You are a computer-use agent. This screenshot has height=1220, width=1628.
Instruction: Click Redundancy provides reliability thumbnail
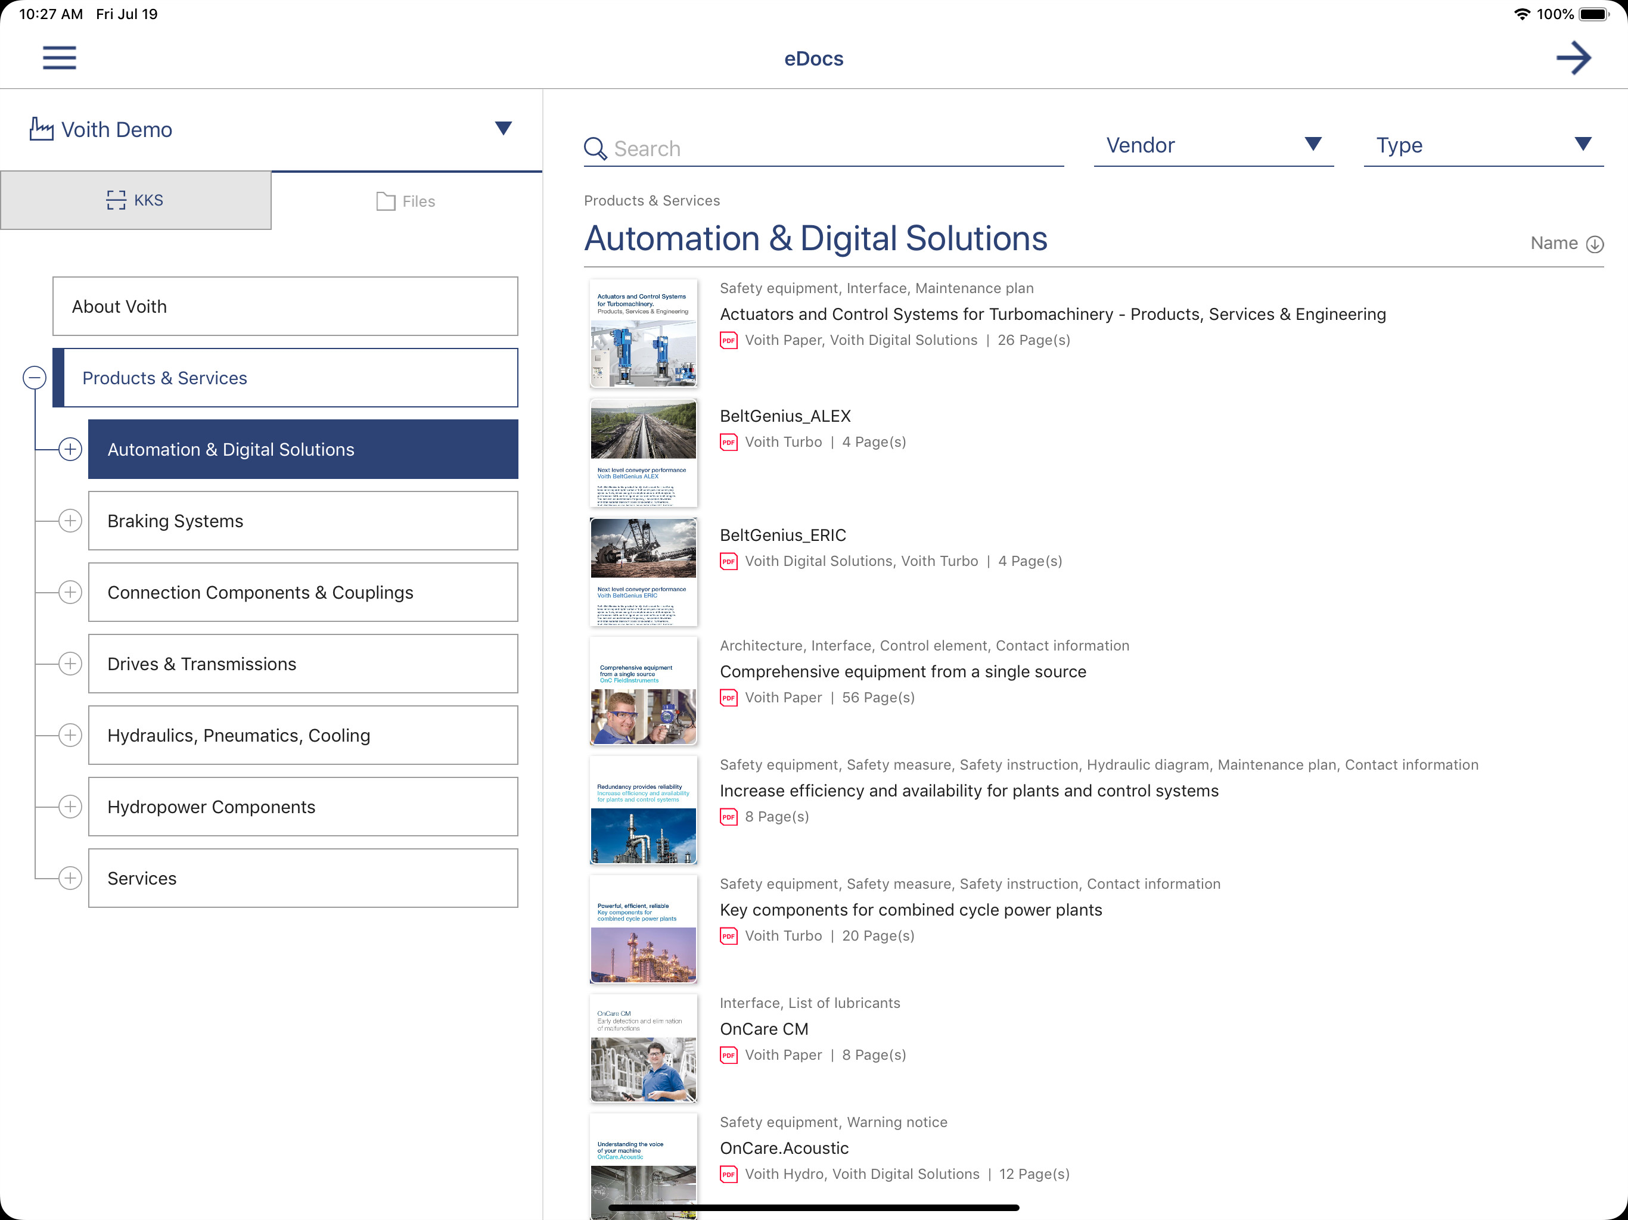[x=643, y=810]
